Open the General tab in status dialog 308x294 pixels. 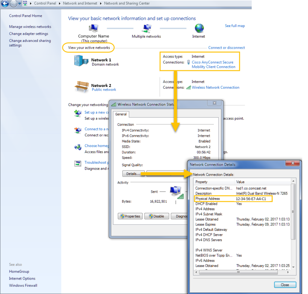(121, 114)
